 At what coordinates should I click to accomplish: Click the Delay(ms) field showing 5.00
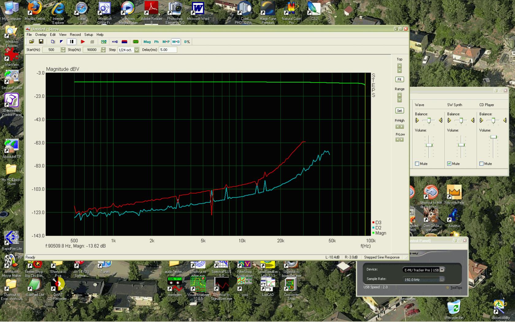click(168, 50)
